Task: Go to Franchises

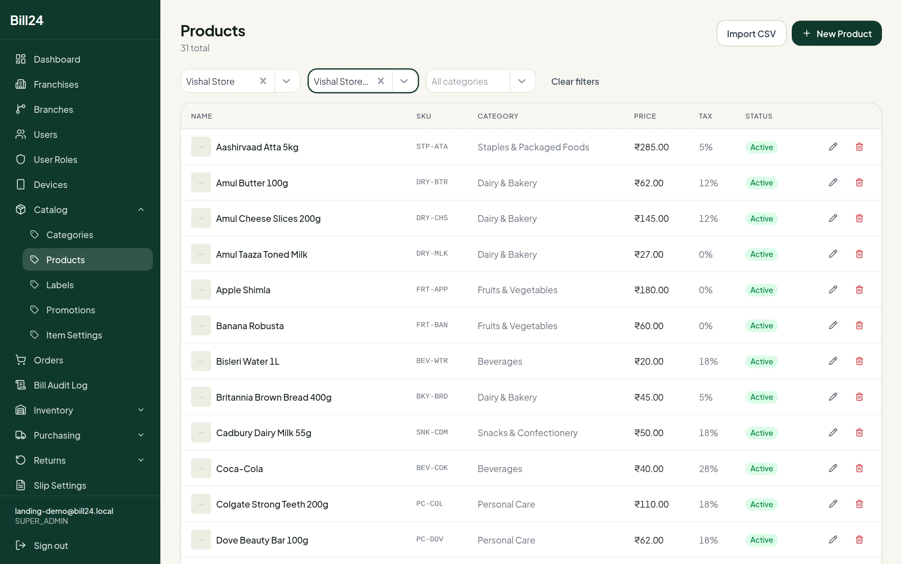Action: tap(80, 84)
